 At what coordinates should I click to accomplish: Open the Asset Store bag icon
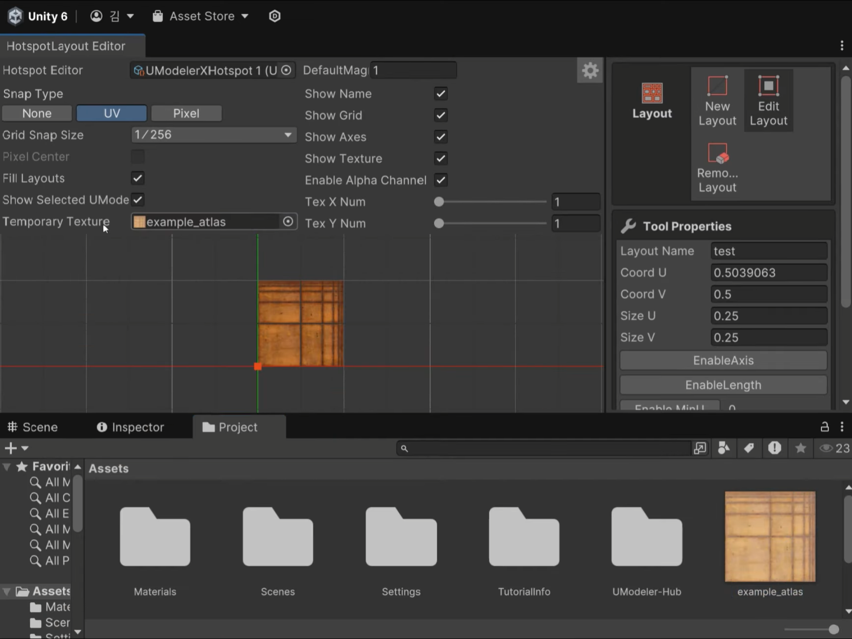(158, 16)
